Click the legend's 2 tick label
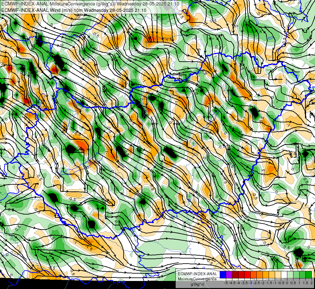 pyautogui.click(x=311, y=283)
